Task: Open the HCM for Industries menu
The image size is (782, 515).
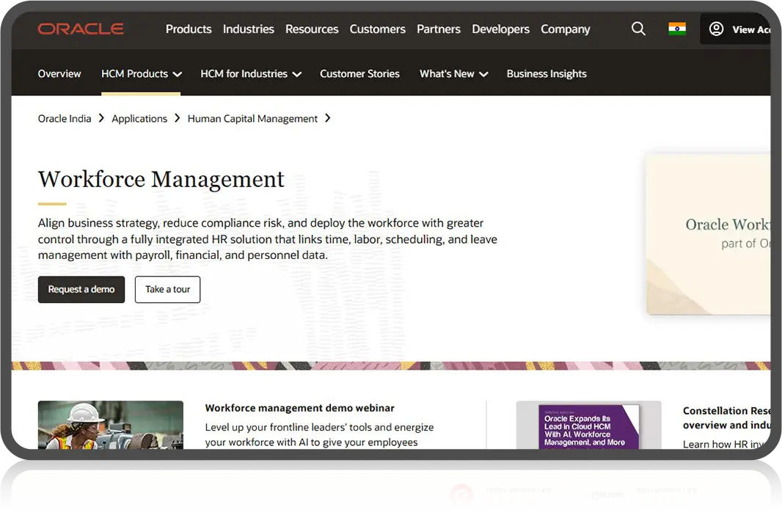Action: (250, 73)
